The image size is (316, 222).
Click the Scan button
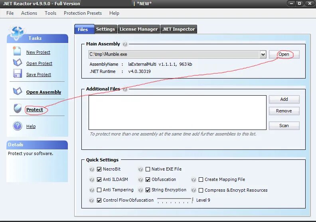(284, 126)
